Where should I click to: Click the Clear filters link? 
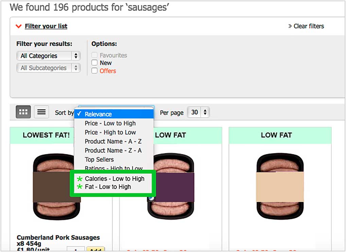[309, 26]
